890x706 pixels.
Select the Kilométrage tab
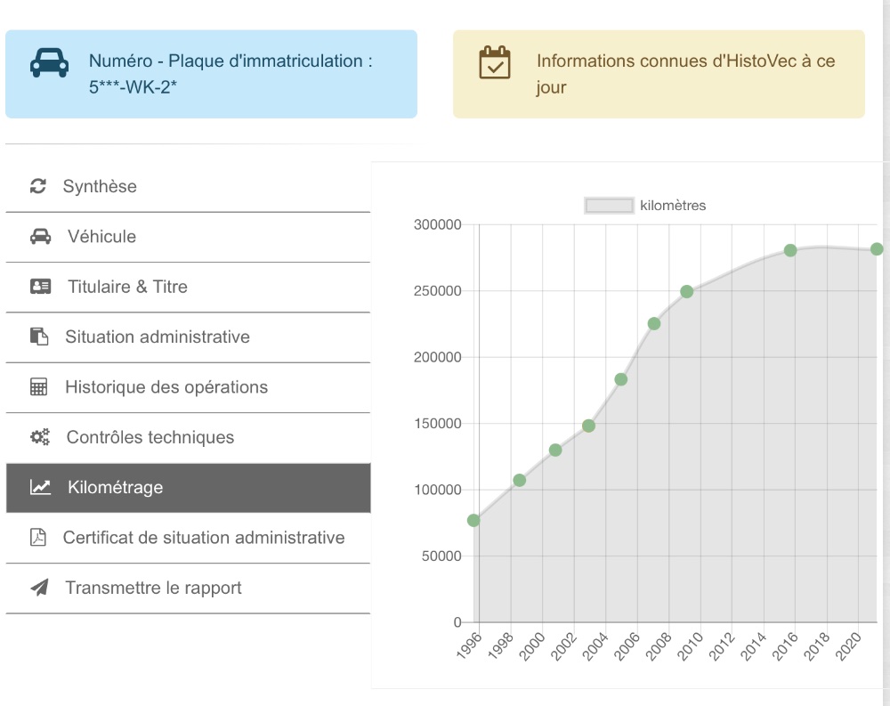pos(115,488)
